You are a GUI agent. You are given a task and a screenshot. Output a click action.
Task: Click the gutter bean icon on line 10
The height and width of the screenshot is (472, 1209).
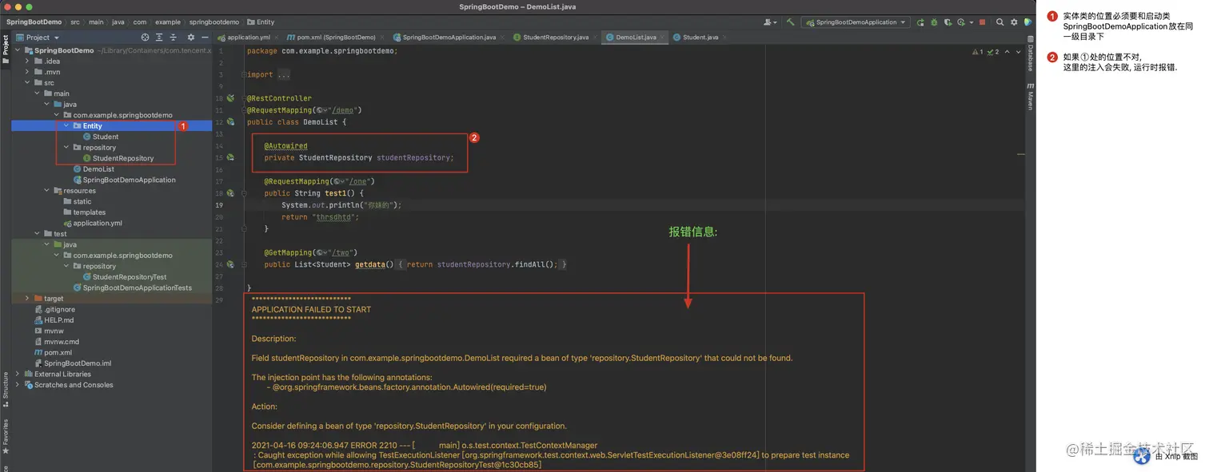[230, 98]
